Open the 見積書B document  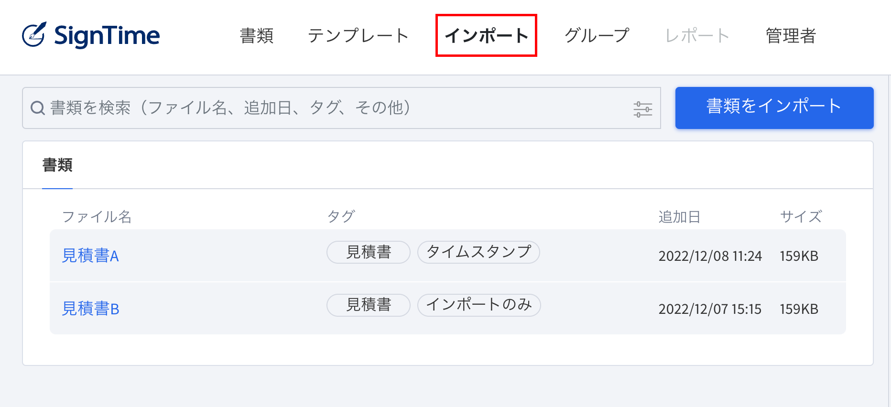coord(90,309)
